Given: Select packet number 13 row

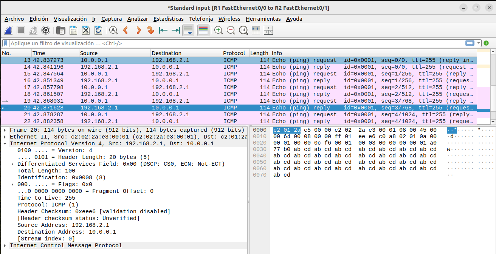Looking at the screenshot, I should point(239,60).
